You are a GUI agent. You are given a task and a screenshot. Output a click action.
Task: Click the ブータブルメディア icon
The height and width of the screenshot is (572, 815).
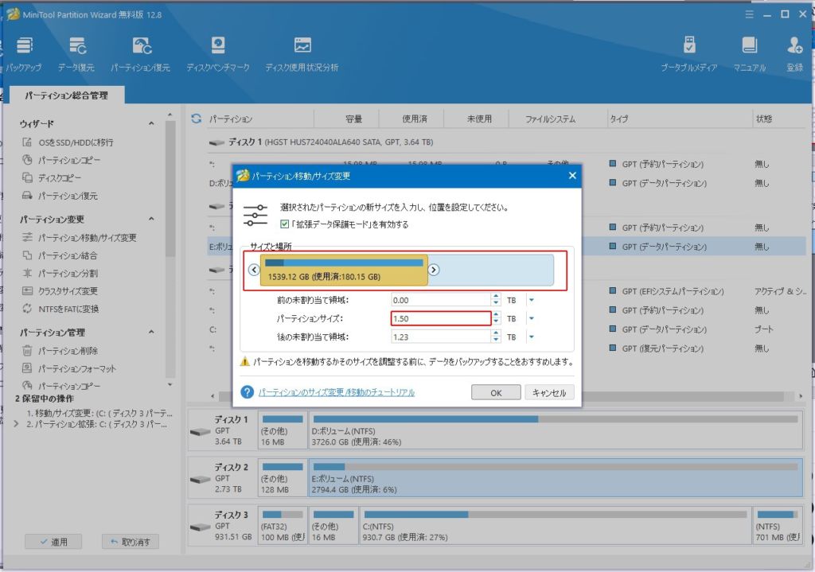pyautogui.click(x=689, y=46)
